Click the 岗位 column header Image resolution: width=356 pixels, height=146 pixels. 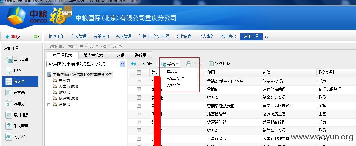289,73
